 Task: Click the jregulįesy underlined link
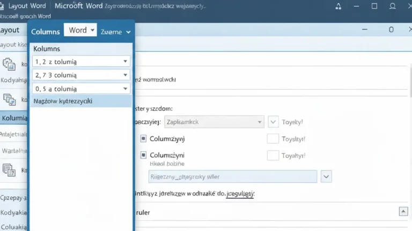click(x=240, y=194)
